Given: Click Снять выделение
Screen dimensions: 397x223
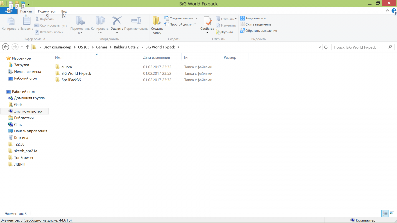Looking at the screenshot, I should 256,24.
